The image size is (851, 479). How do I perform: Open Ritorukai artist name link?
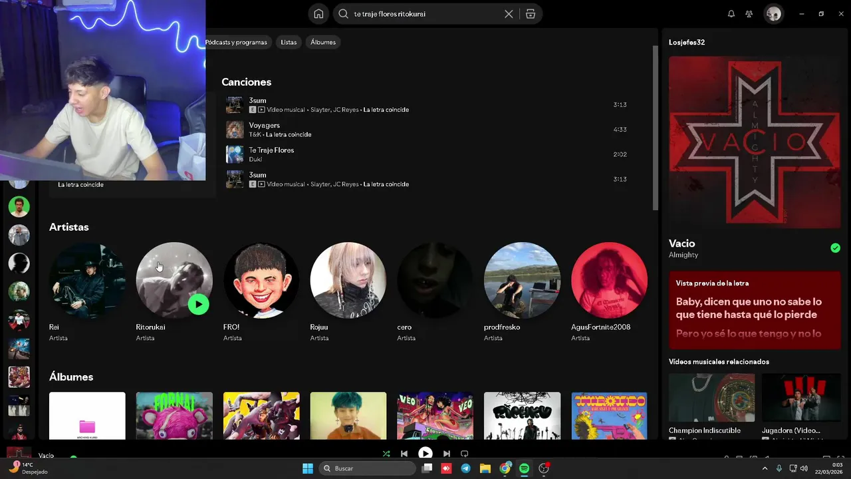tap(150, 327)
